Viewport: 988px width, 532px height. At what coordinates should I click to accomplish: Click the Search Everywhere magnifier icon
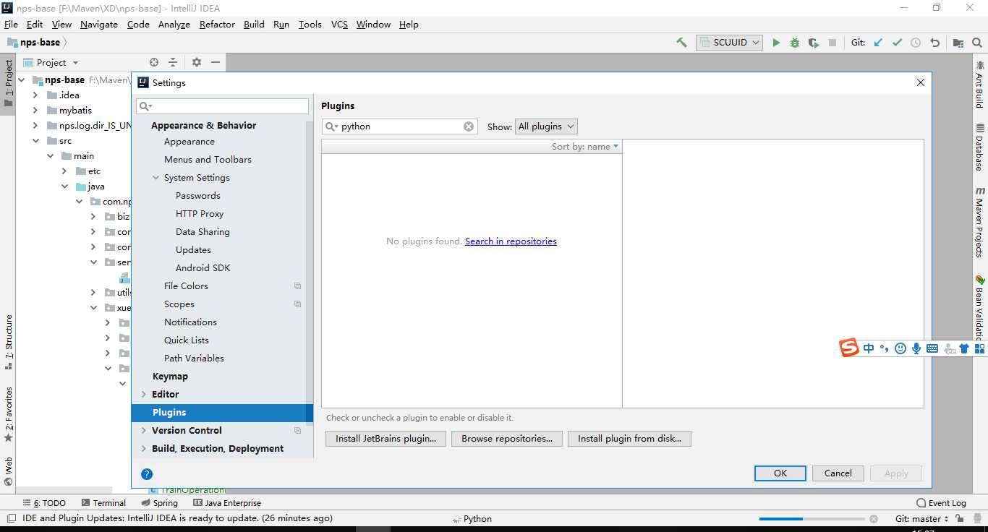click(976, 43)
